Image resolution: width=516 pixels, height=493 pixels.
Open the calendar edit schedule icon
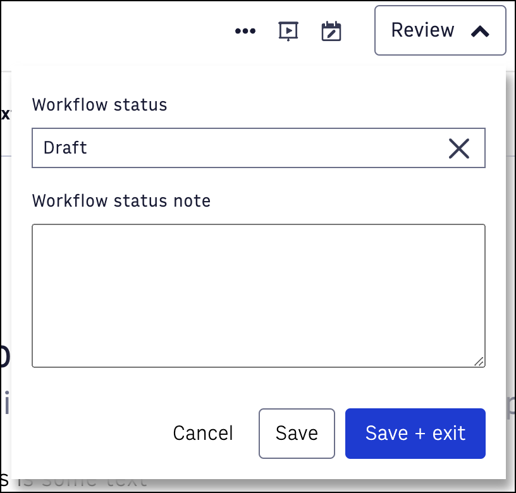coord(331,31)
